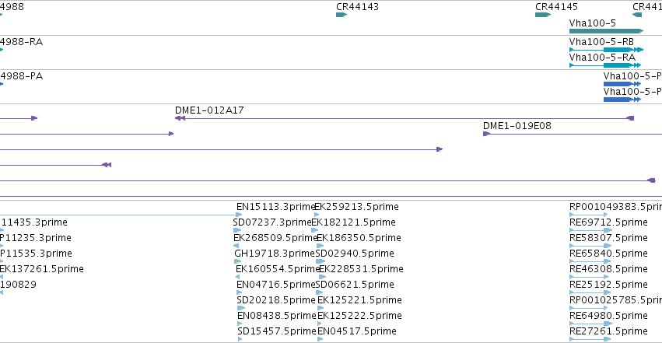Open the EK268509.5prime EST feature

[x=236, y=246]
